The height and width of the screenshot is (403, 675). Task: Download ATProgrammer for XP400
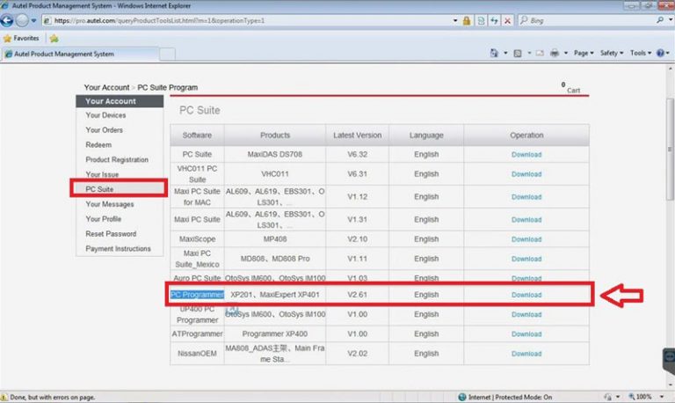[x=526, y=334]
